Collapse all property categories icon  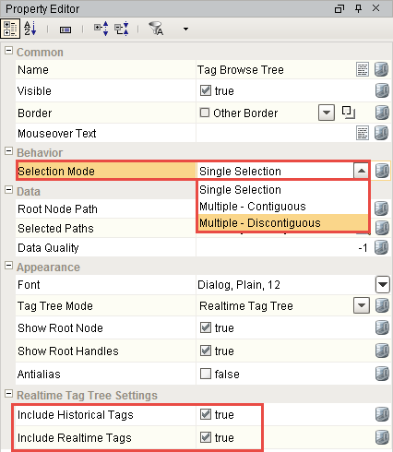coord(122,29)
